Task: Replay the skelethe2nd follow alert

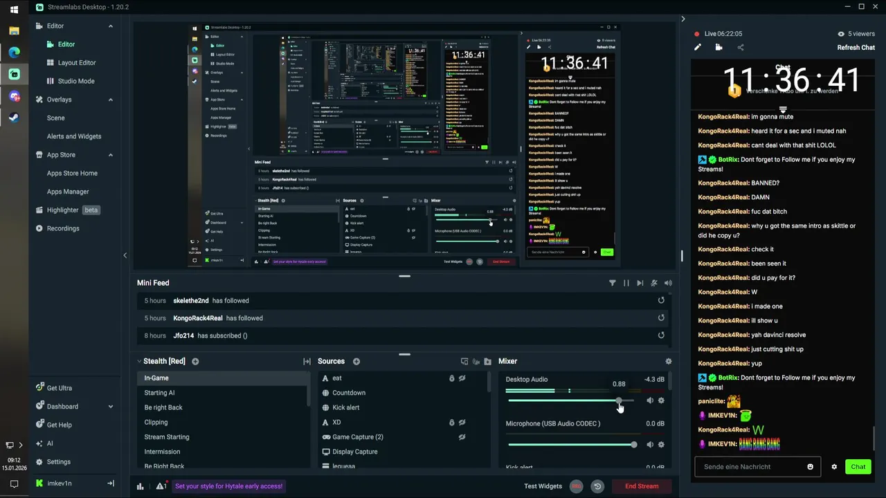Action: 661,300
